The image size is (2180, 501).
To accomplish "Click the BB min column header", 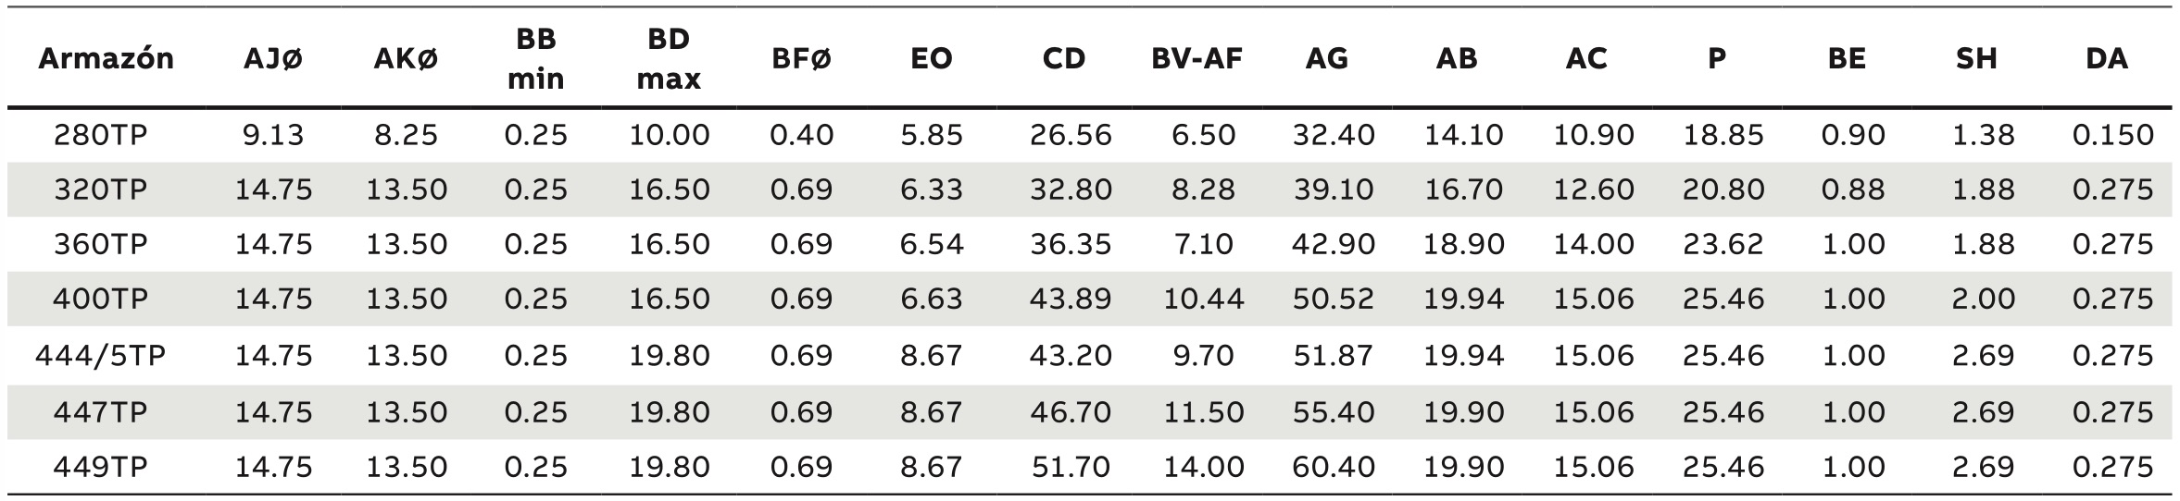I will click(536, 59).
